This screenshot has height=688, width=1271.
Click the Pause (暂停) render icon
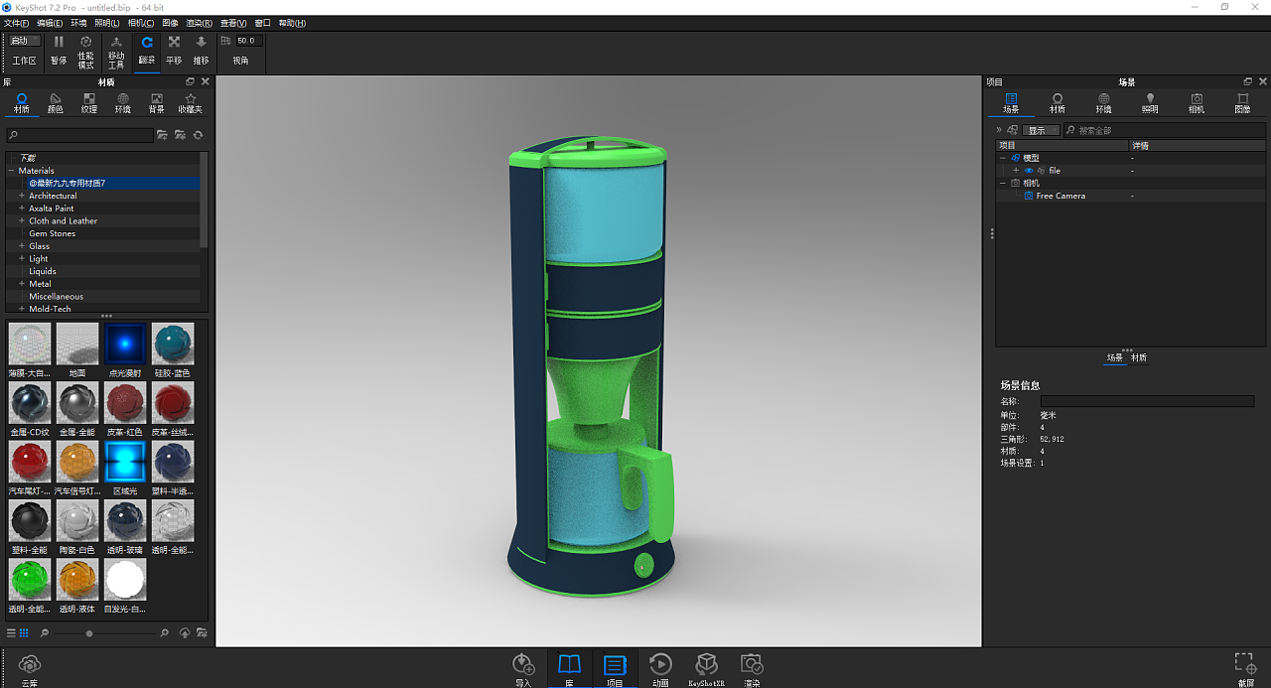coord(59,43)
